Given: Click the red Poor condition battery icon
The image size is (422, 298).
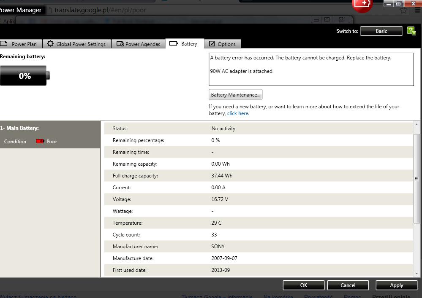Looking at the screenshot, I should [x=41, y=141].
